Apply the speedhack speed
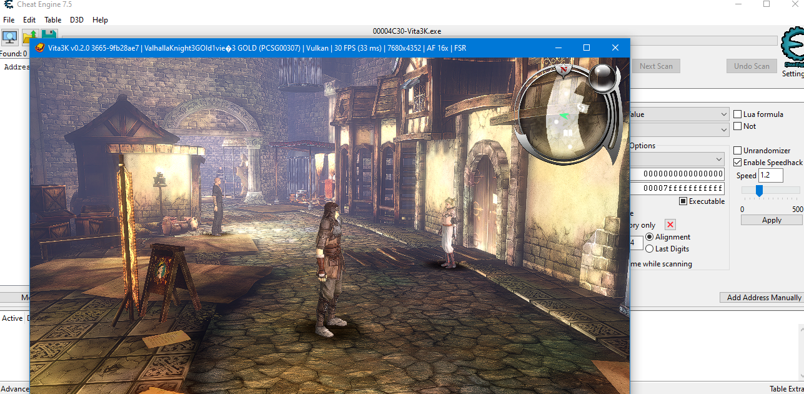The height and width of the screenshot is (394, 804). (772, 220)
